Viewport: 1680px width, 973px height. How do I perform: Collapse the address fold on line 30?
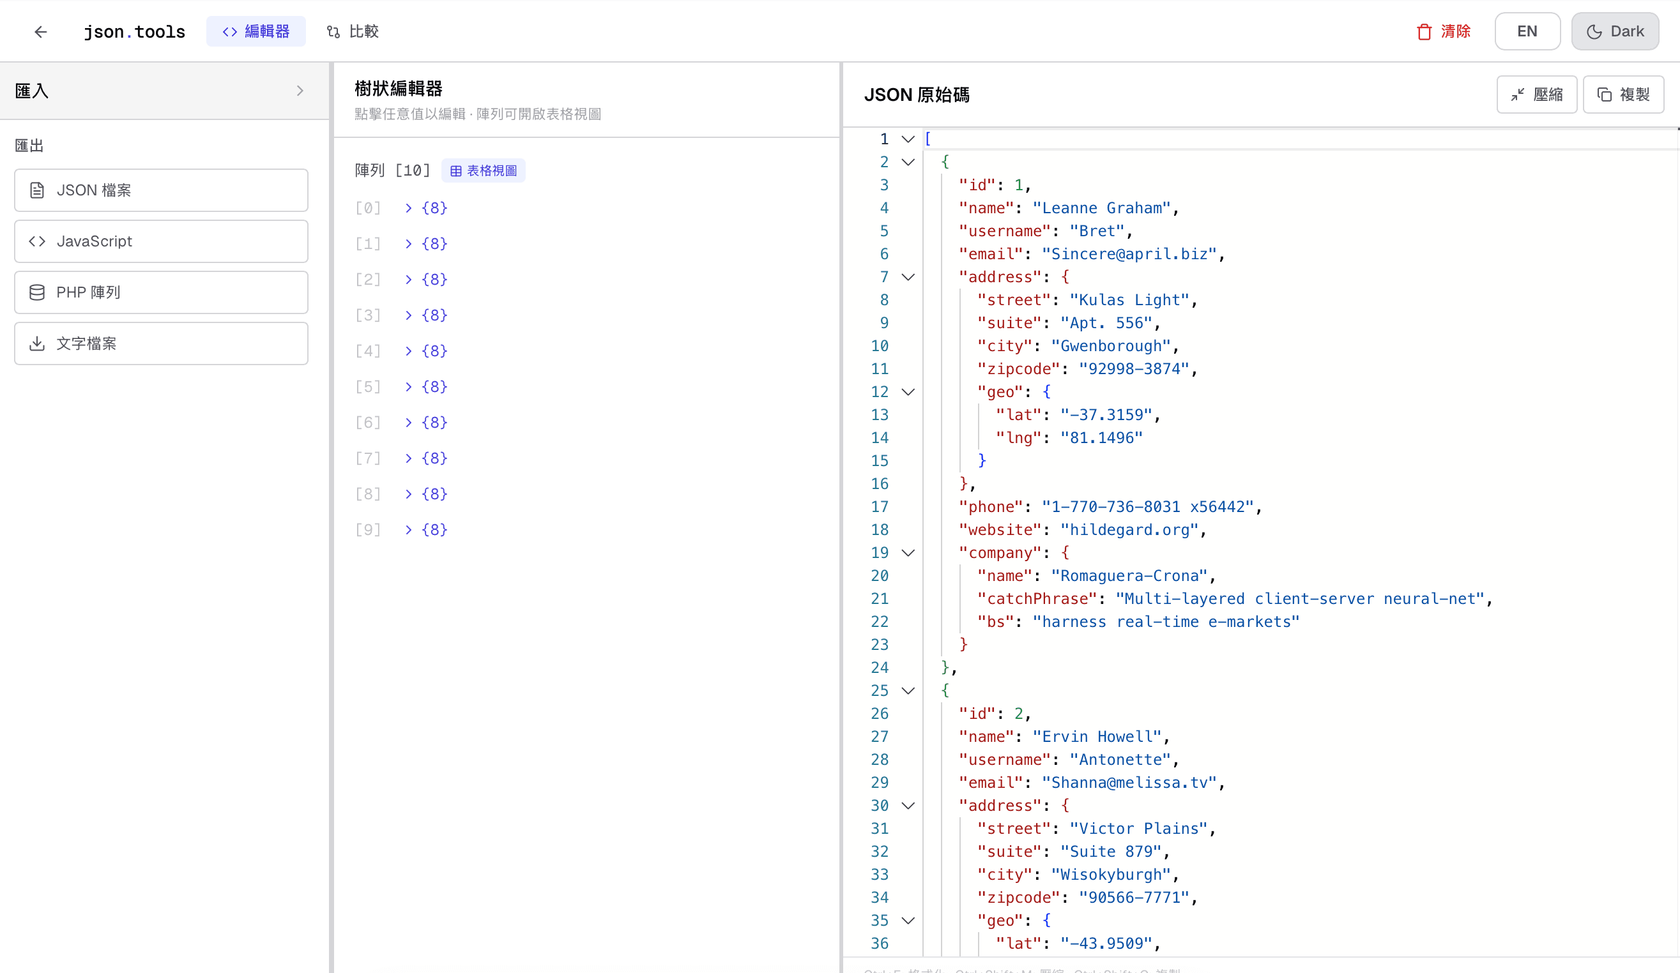click(x=908, y=806)
